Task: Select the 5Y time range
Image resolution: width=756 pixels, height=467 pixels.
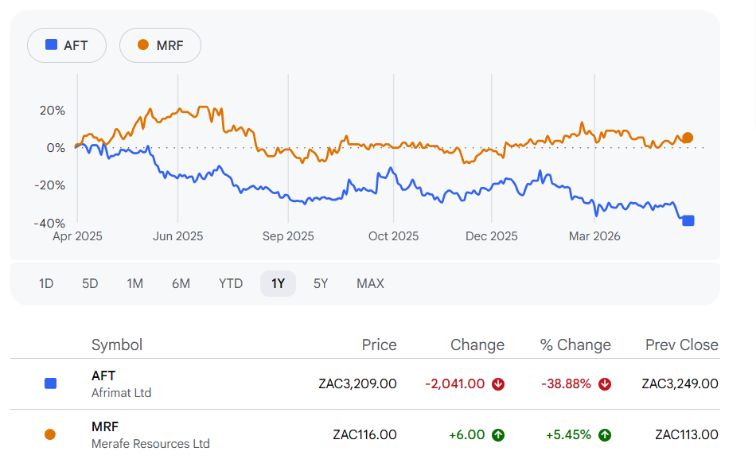Action: [x=321, y=283]
